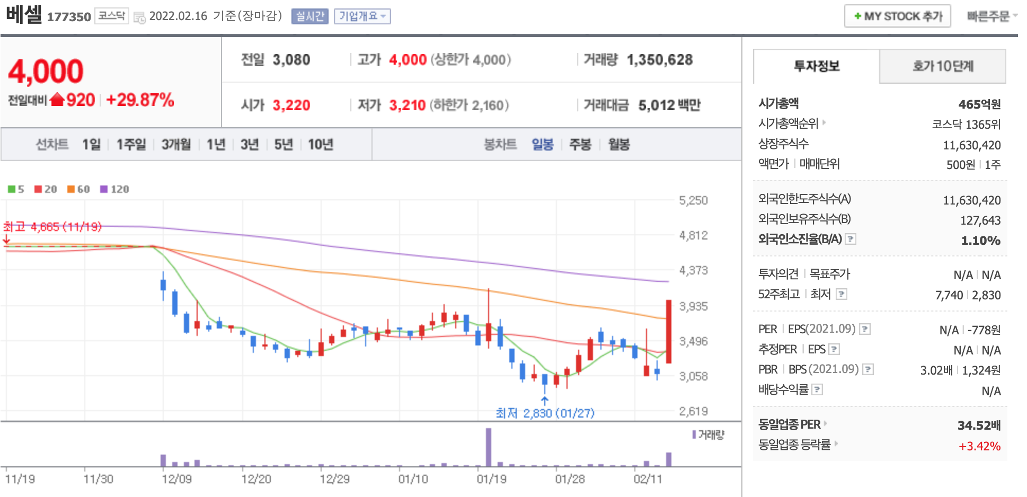This screenshot has height=497, width=1027.
Task: Click the 02/11 date on the chart axis
Action: tap(648, 479)
